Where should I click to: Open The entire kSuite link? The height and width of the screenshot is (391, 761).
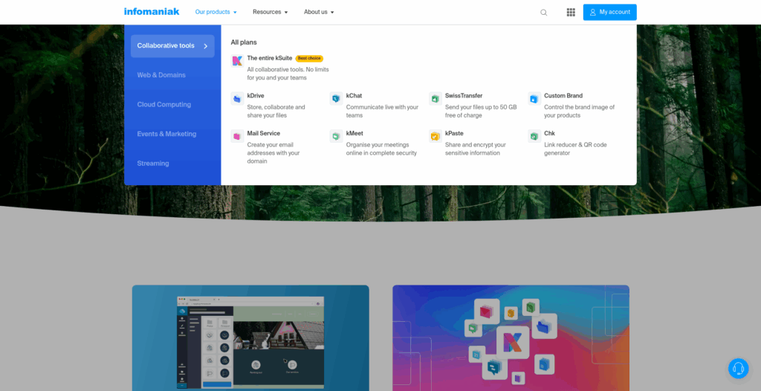pyautogui.click(x=269, y=58)
